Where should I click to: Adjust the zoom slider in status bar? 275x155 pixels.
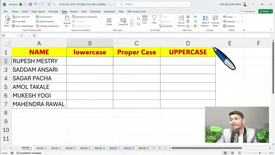click(x=260, y=153)
